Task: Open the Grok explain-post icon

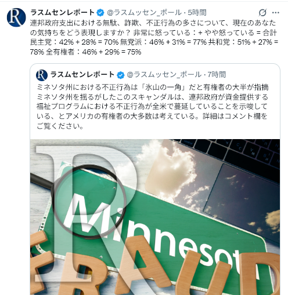Action: [x=262, y=13]
